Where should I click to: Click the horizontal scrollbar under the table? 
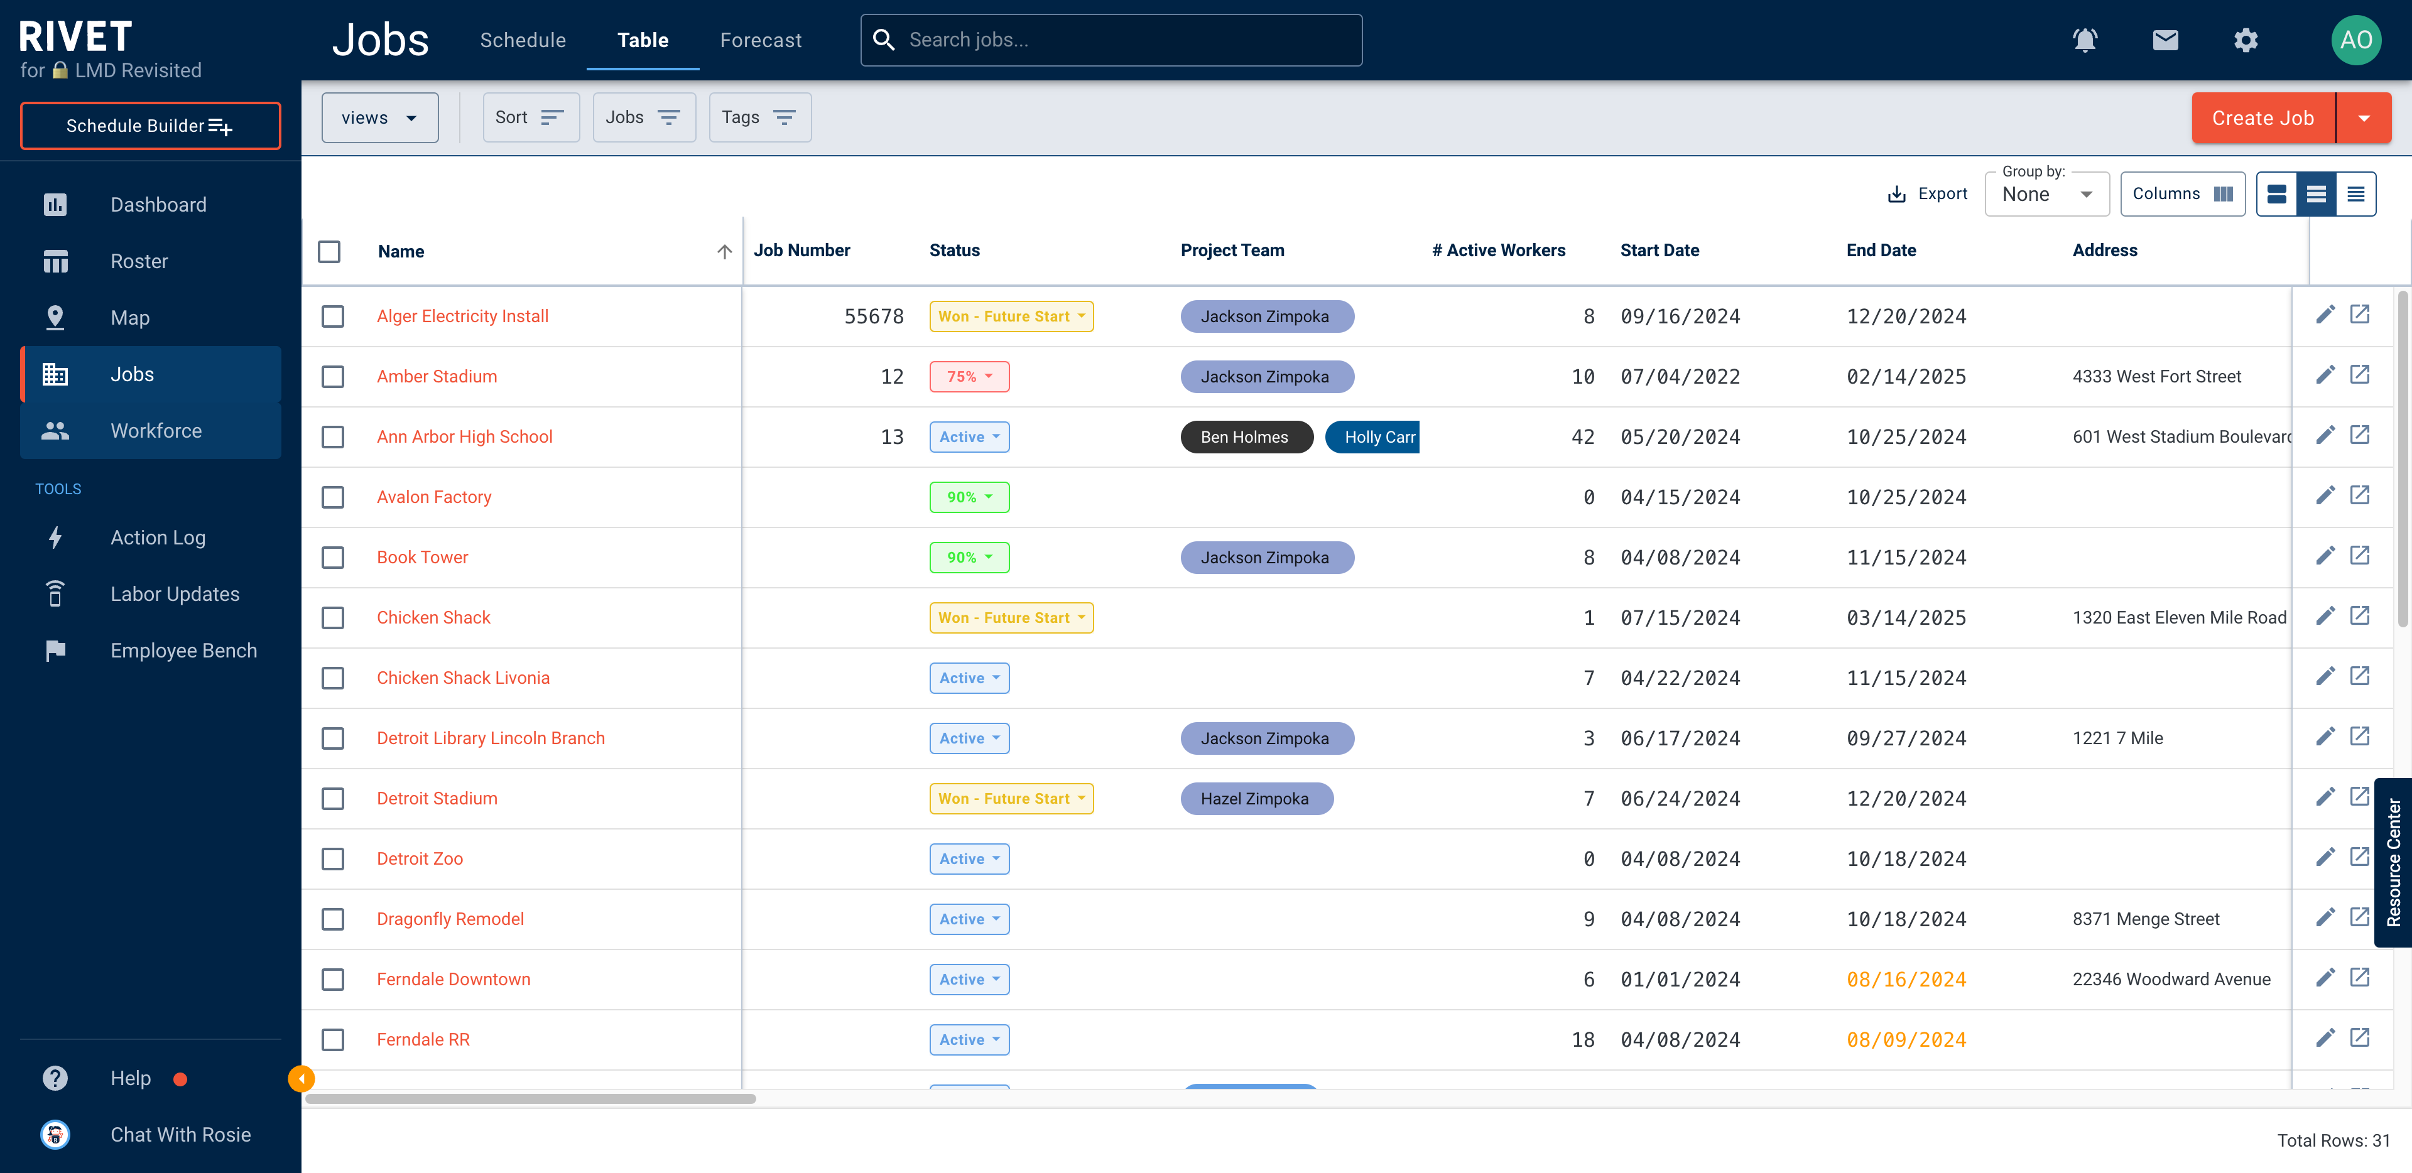(x=530, y=1098)
